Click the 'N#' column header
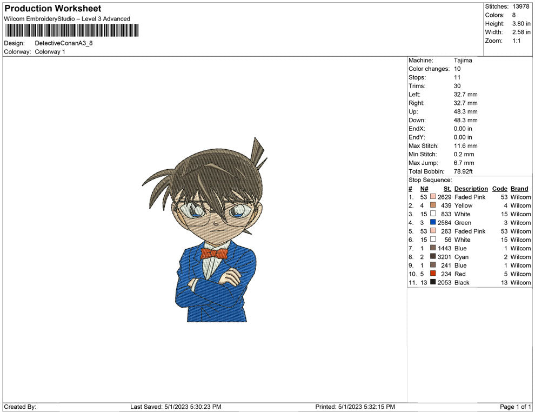The height and width of the screenshot is (412, 535). 424,189
